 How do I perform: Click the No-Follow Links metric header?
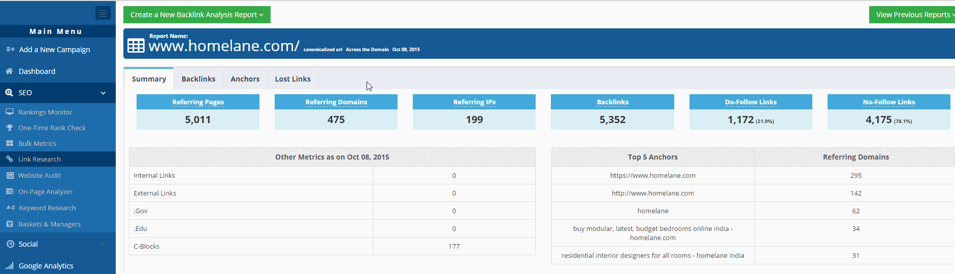point(889,102)
